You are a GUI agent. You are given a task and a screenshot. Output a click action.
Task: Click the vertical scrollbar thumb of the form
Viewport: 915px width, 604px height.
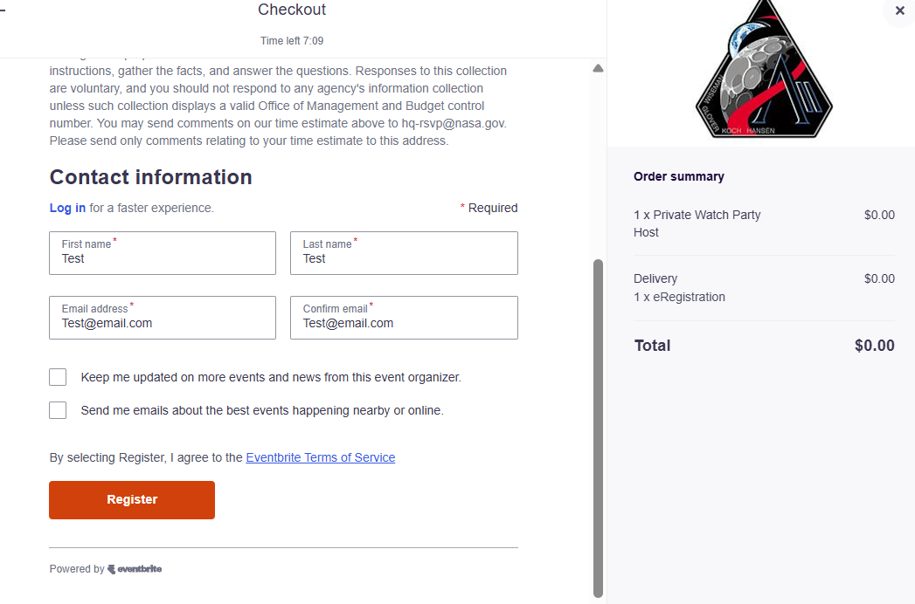(x=598, y=426)
